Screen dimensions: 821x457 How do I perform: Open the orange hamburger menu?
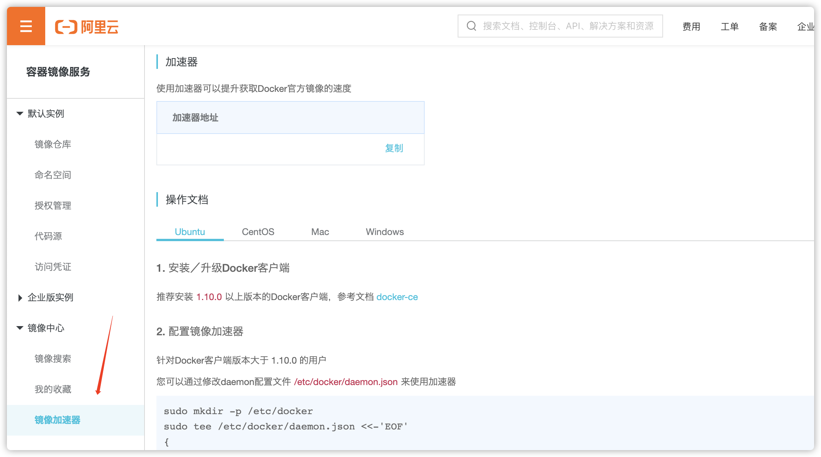pyautogui.click(x=26, y=26)
